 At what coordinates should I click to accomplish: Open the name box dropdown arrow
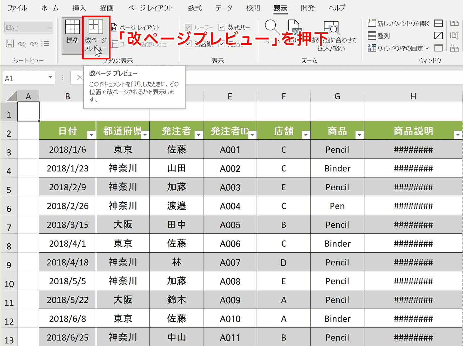click(50, 77)
